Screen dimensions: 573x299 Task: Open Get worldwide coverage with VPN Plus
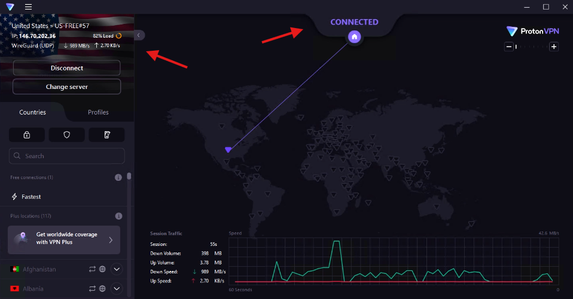point(64,239)
